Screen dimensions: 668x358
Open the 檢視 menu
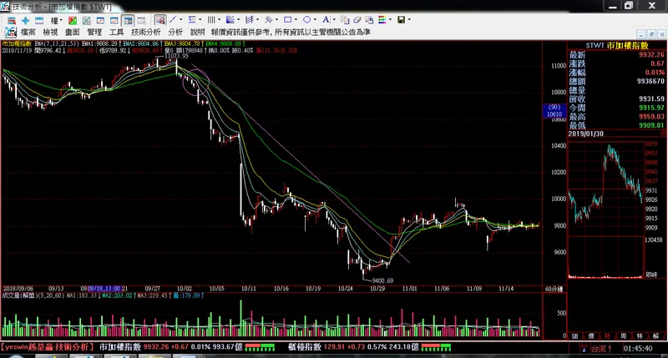point(50,32)
